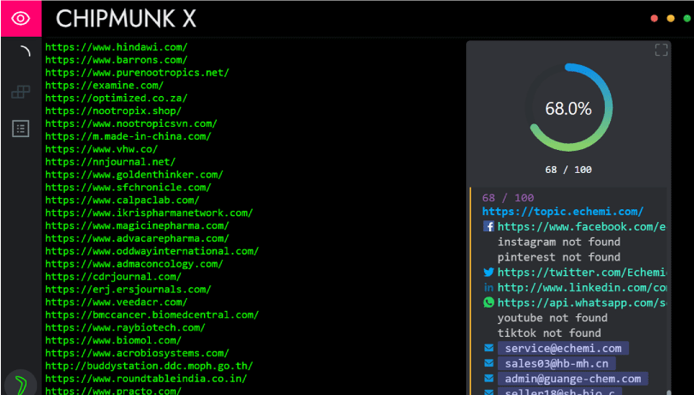
Task: Click envelope icon beside admin@guange-chem.com
Action: 488,379
